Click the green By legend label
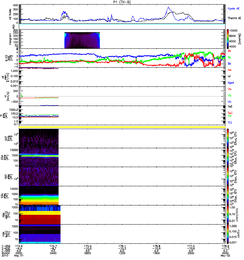 [229, 58]
